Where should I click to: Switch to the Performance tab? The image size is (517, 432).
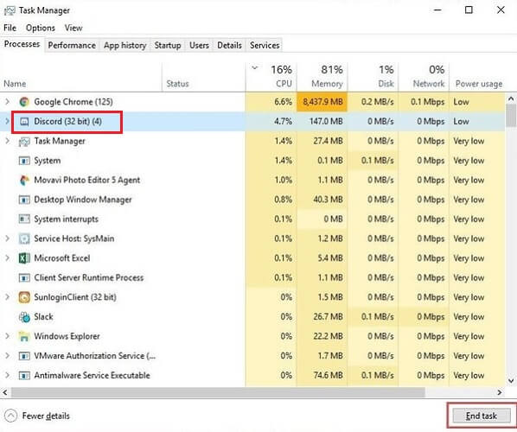click(72, 45)
